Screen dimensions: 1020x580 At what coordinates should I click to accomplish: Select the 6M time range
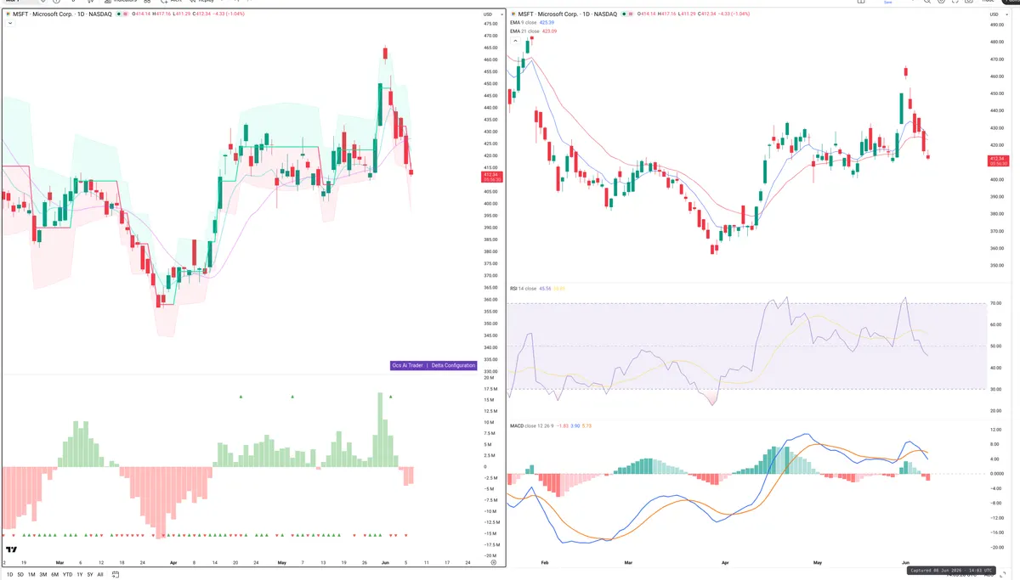pos(54,575)
